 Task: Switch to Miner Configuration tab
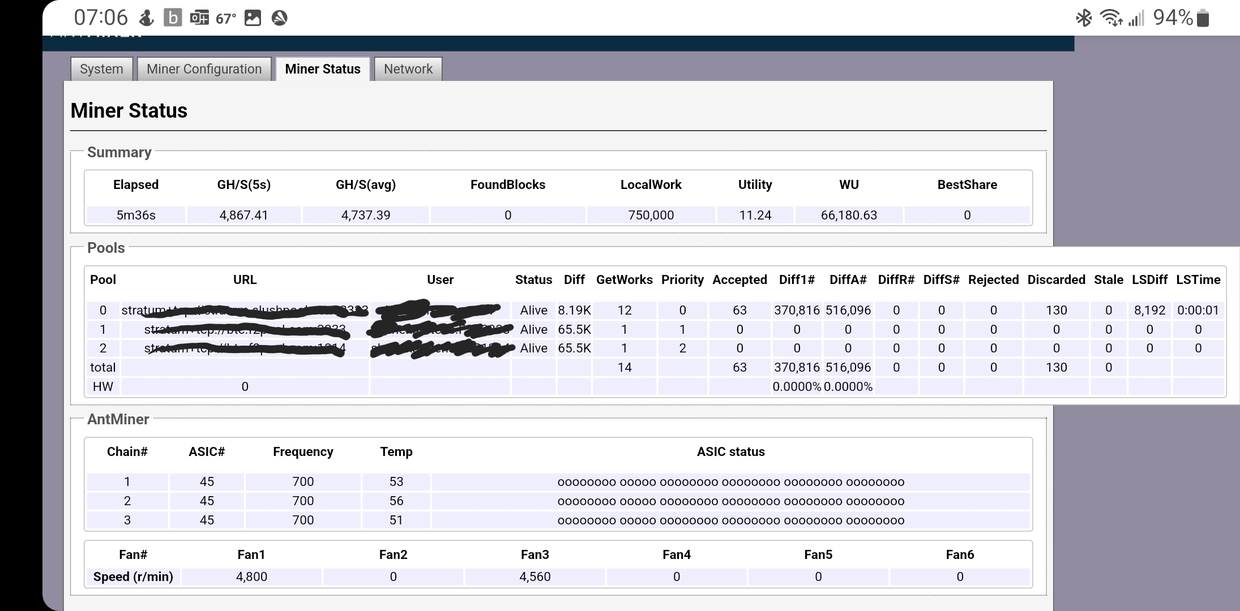[x=204, y=69]
